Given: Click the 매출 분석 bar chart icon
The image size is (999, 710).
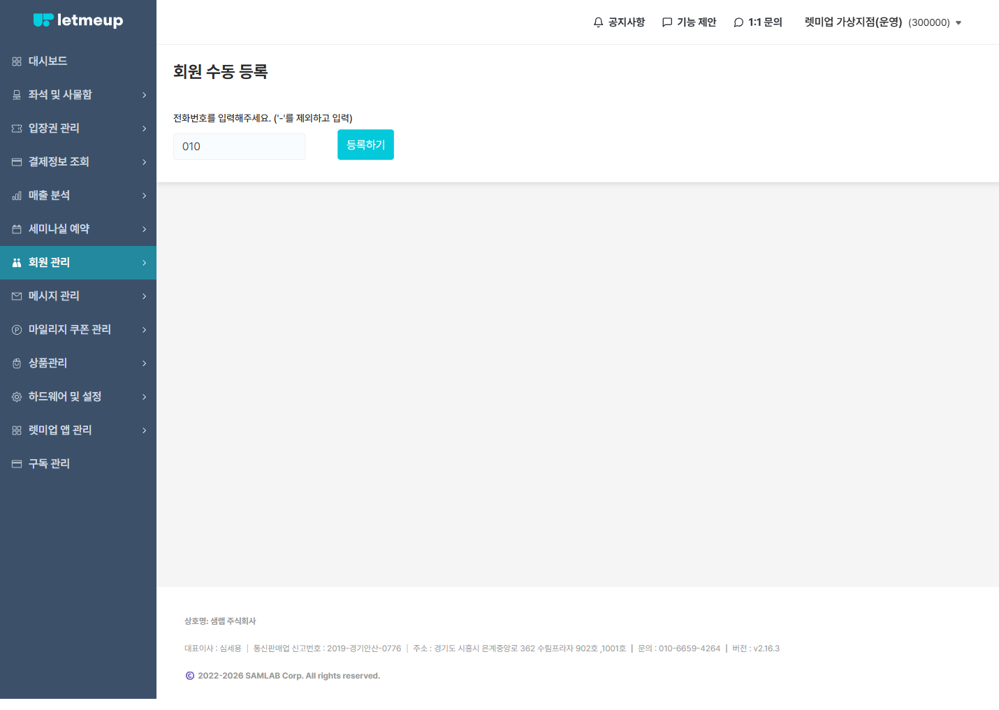Looking at the screenshot, I should (17, 196).
